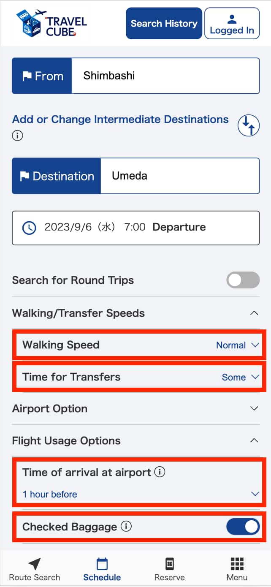Change Time for Transfers dropdown
The width and height of the screenshot is (271, 587).
[x=240, y=377]
